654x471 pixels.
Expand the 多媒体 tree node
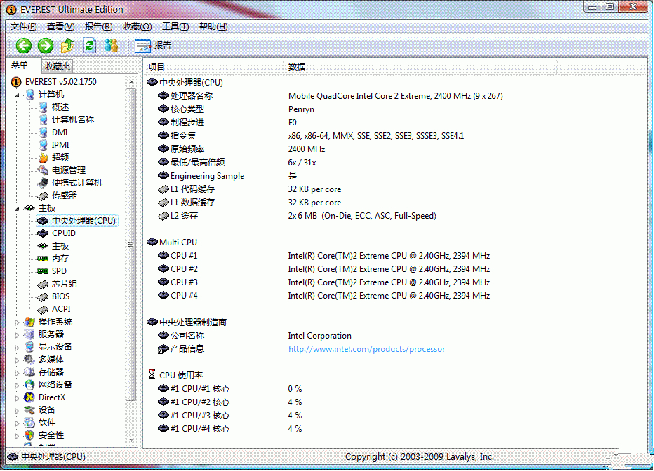point(17,360)
